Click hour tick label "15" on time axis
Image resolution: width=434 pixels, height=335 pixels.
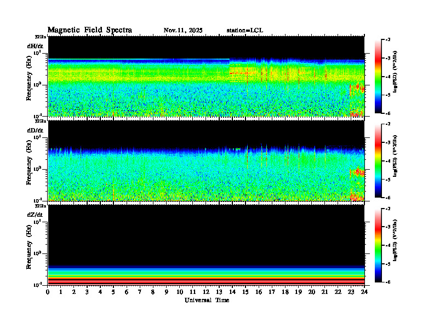coord(245,292)
